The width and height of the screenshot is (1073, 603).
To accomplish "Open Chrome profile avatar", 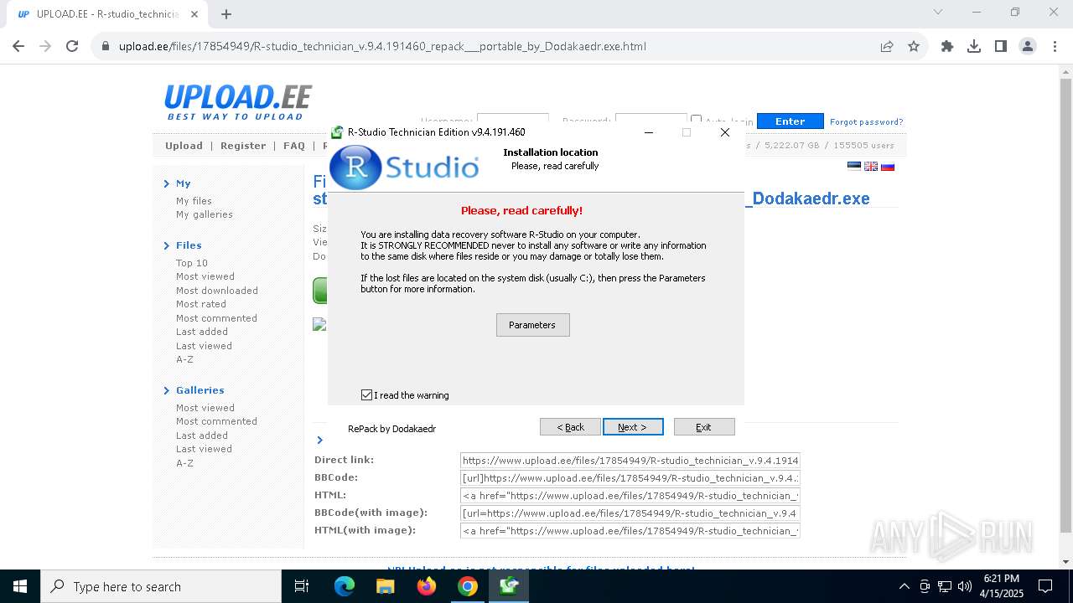I will pos(1028,46).
